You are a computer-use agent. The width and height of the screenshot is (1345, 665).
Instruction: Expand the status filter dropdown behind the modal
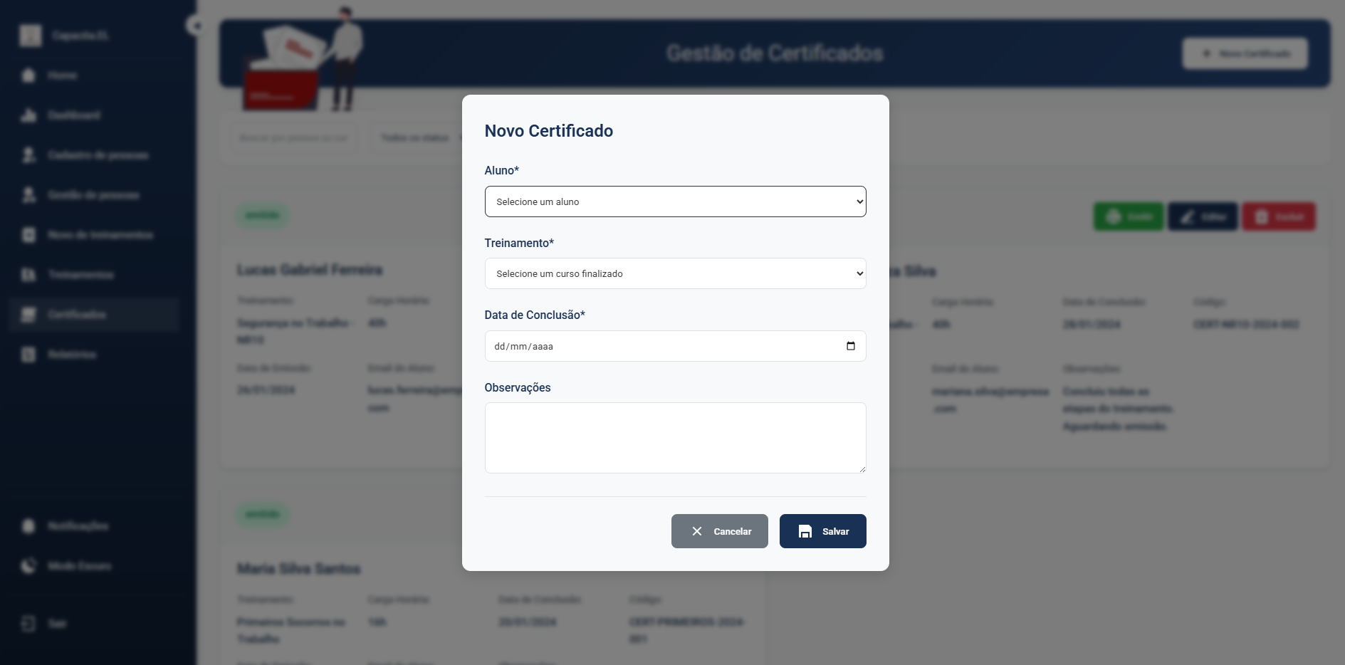tap(416, 137)
